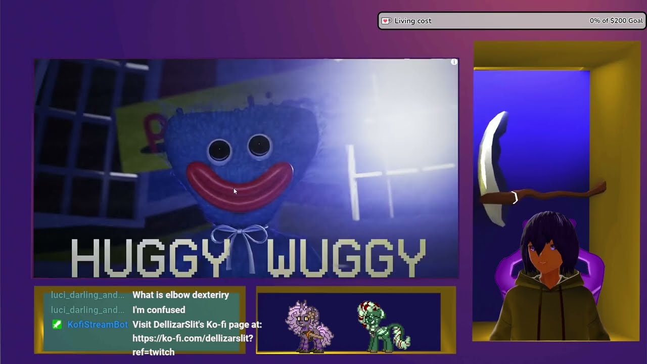Select the luci_darling_and username above 'I'm confused'
Viewport: 647px width, 364px height.
coord(87,310)
